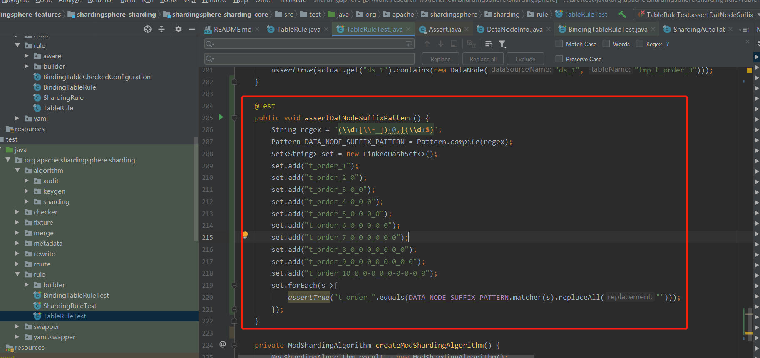Open the hidden editor tabs dropdown

point(744,30)
